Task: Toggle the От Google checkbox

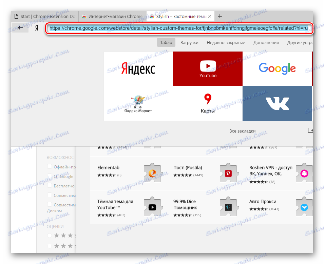Action: click(x=50, y=176)
